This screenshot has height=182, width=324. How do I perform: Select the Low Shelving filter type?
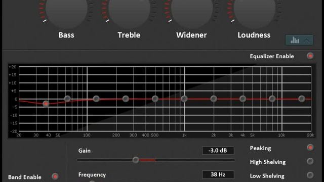(310, 175)
